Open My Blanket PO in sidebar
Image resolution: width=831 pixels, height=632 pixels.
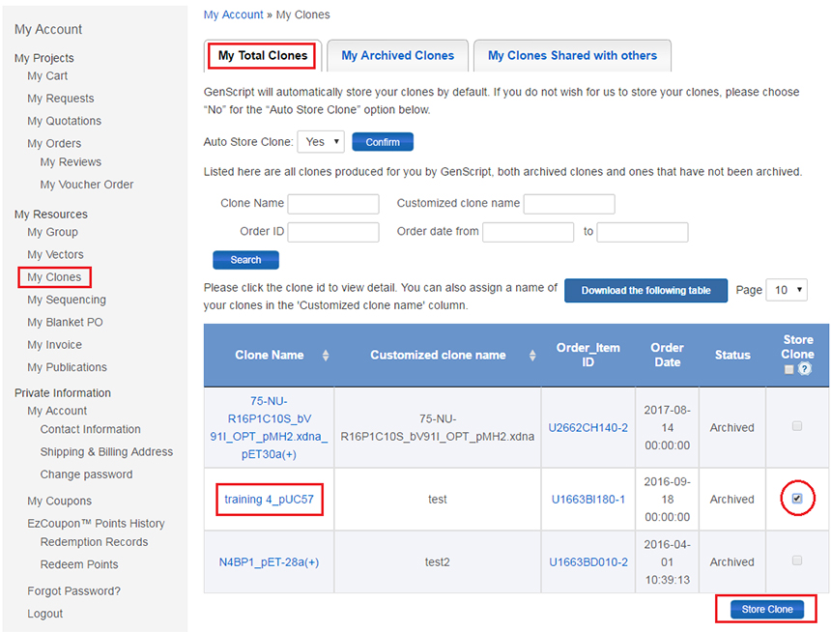65,323
